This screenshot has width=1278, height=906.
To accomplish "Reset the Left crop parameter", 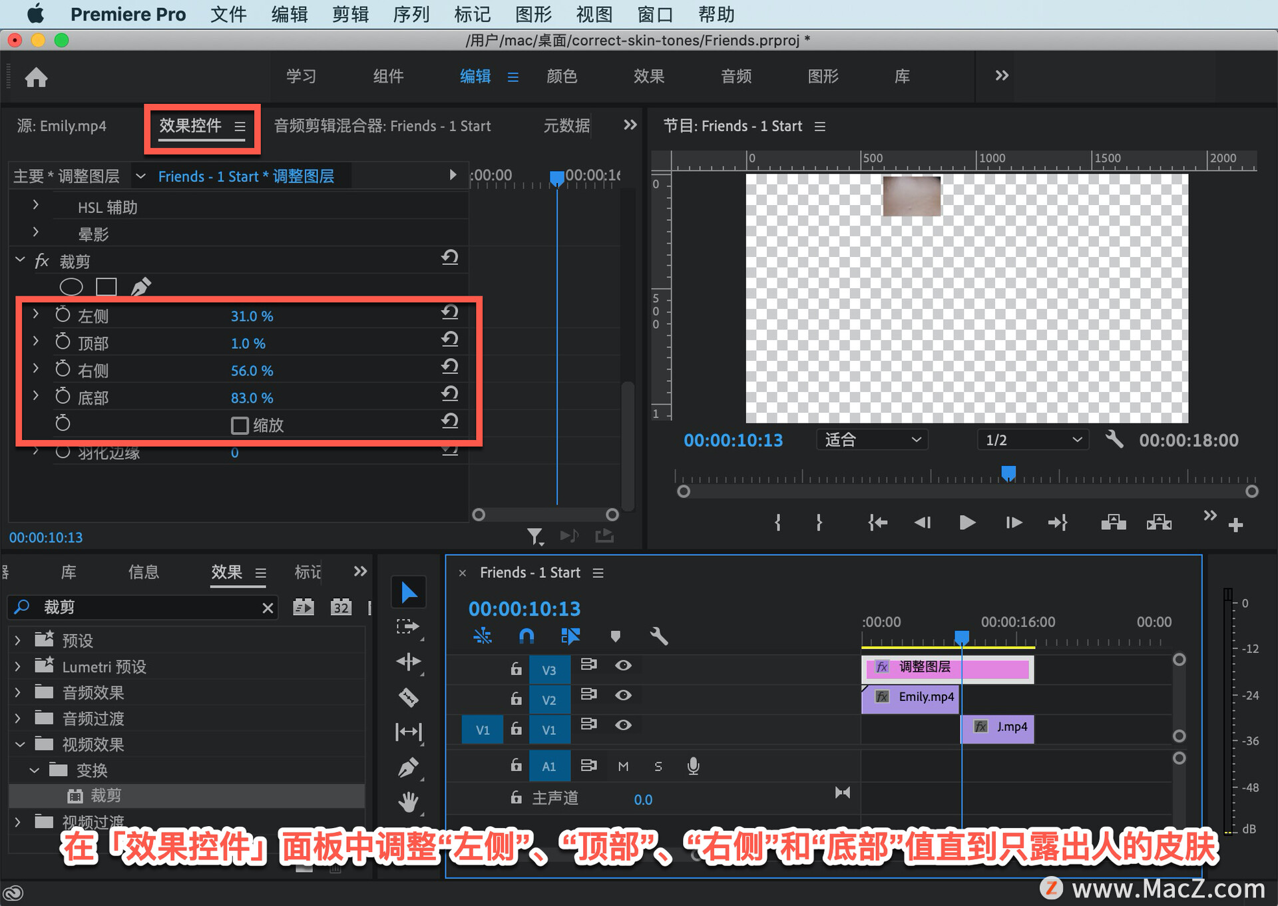I will pos(450,313).
